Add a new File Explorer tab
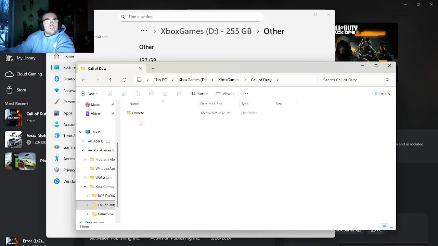This screenshot has height=246, width=438. (153, 69)
